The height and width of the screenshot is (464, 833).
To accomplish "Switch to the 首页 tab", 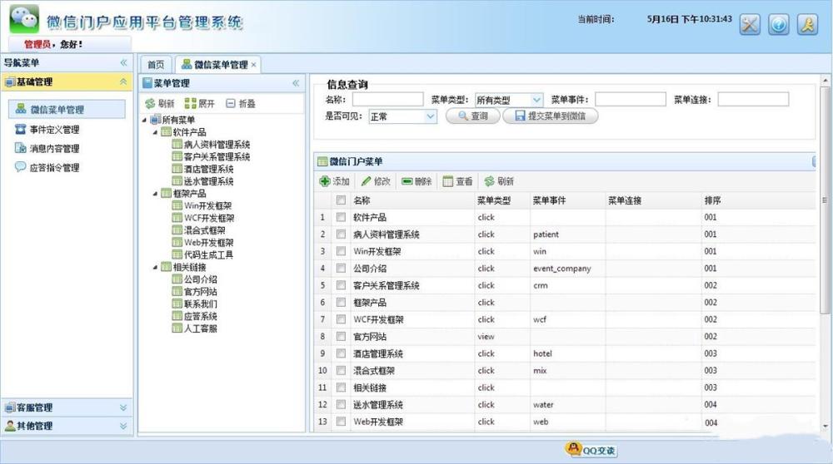I will click(156, 65).
